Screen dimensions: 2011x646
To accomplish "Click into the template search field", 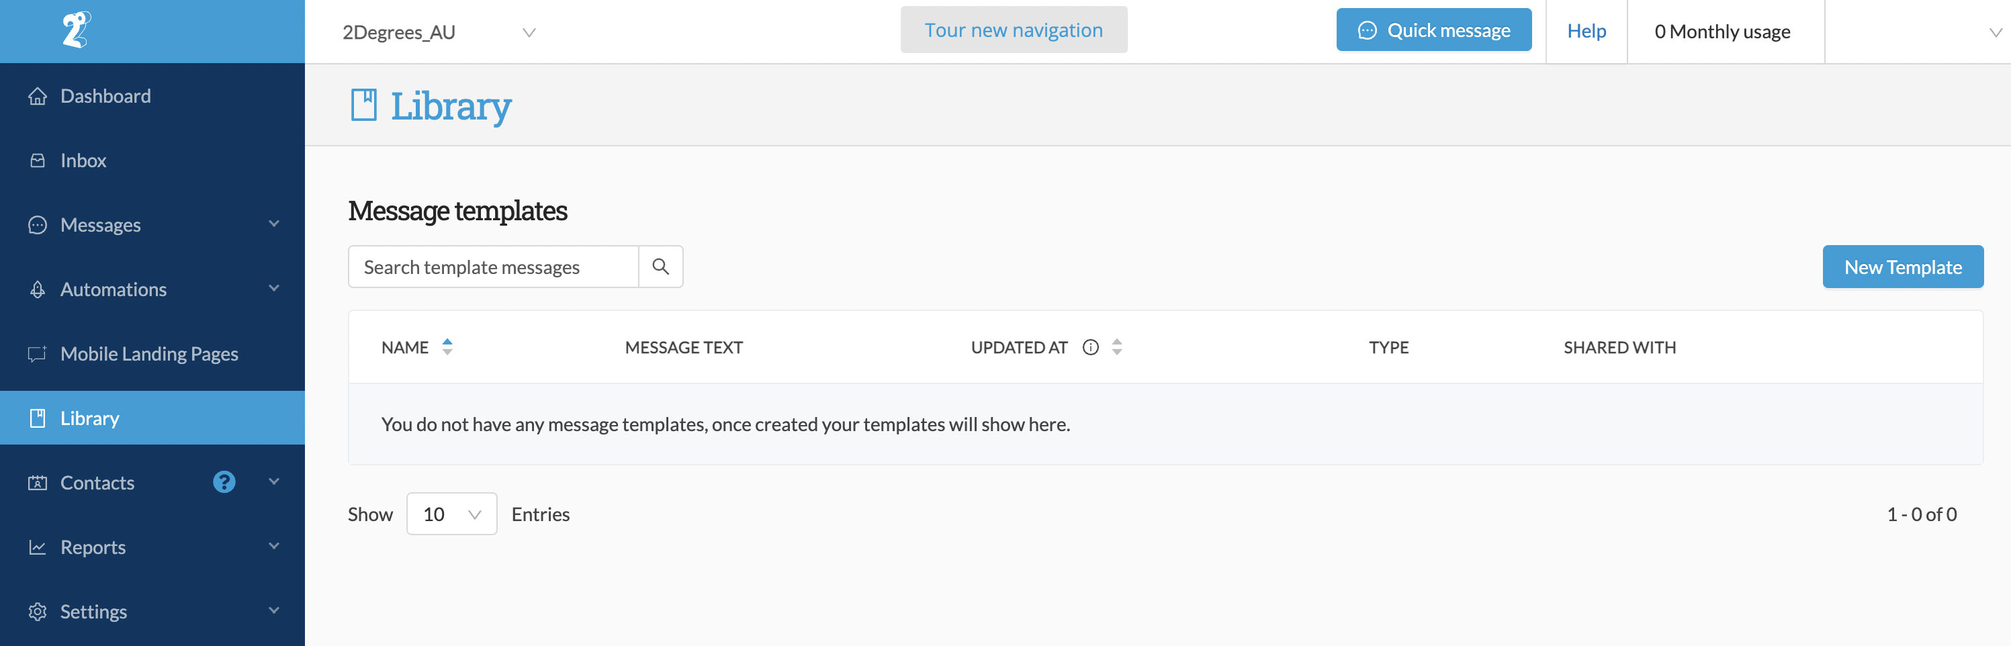I will [492, 266].
